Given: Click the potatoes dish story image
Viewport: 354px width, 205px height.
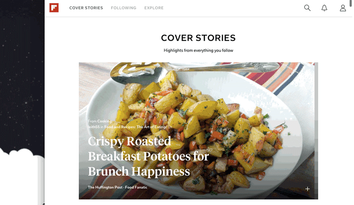Looking at the screenshot, I should 198,131.
